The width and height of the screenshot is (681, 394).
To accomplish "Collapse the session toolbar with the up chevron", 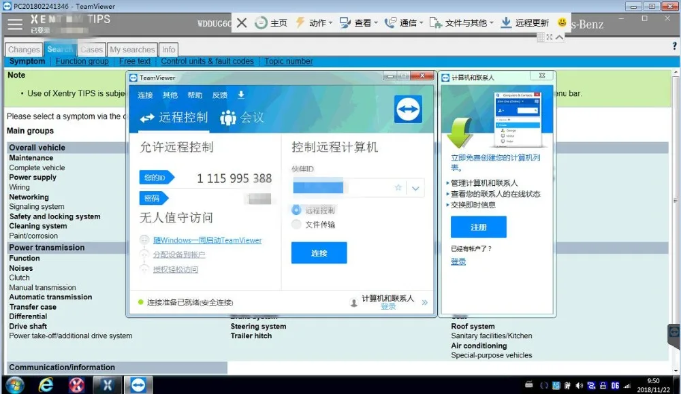I will [x=559, y=37].
